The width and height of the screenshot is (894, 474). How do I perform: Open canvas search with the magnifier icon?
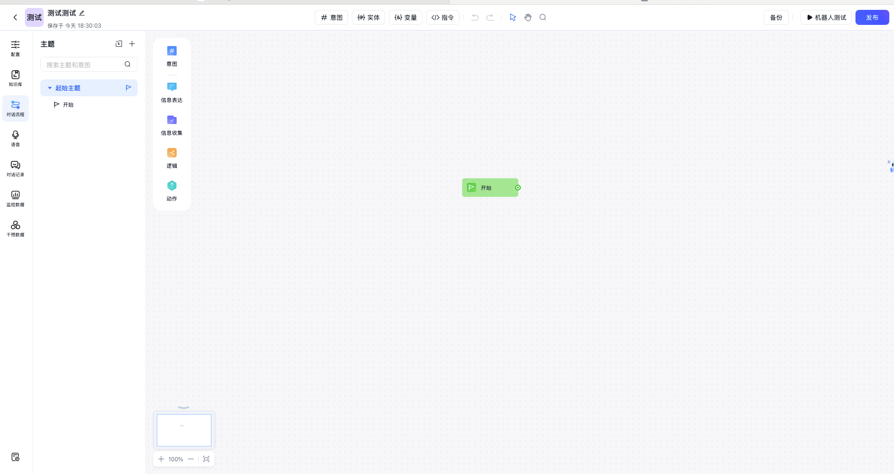tap(543, 17)
